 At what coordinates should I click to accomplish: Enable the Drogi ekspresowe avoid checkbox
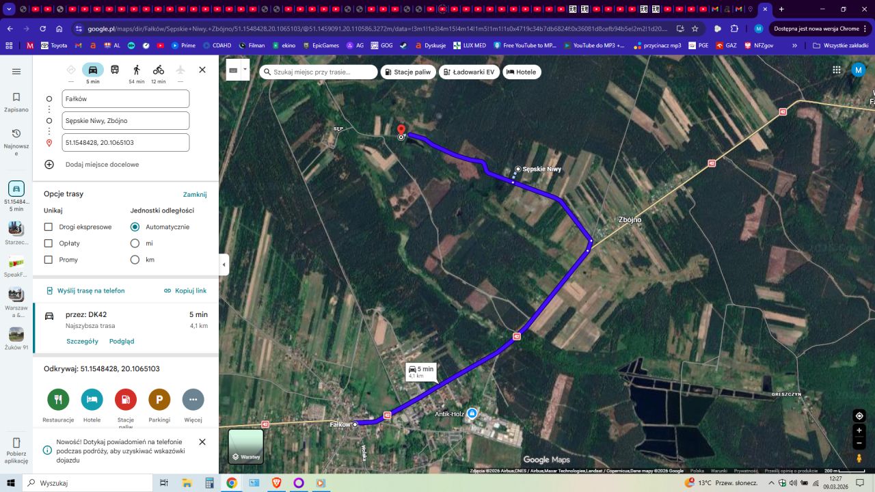click(x=49, y=227)
